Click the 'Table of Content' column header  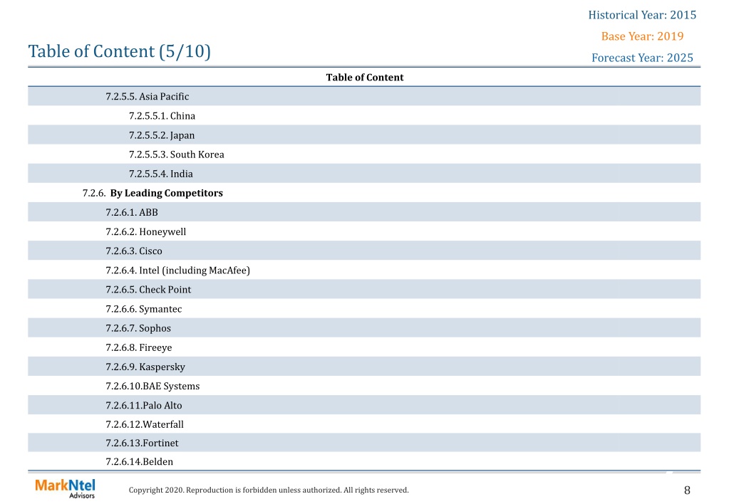tap(365, 77)
